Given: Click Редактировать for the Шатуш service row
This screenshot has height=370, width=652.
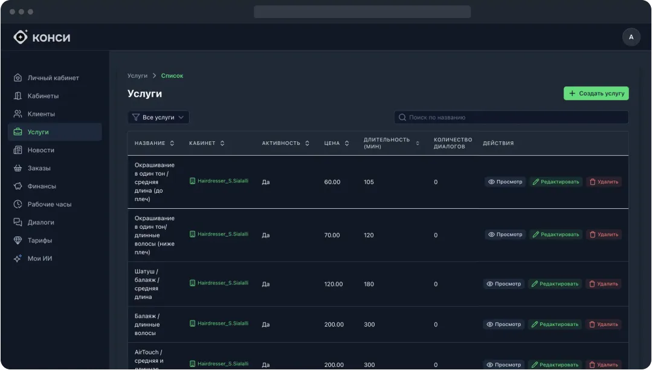Looking at the screenshot, I should [x=555, y=284].
